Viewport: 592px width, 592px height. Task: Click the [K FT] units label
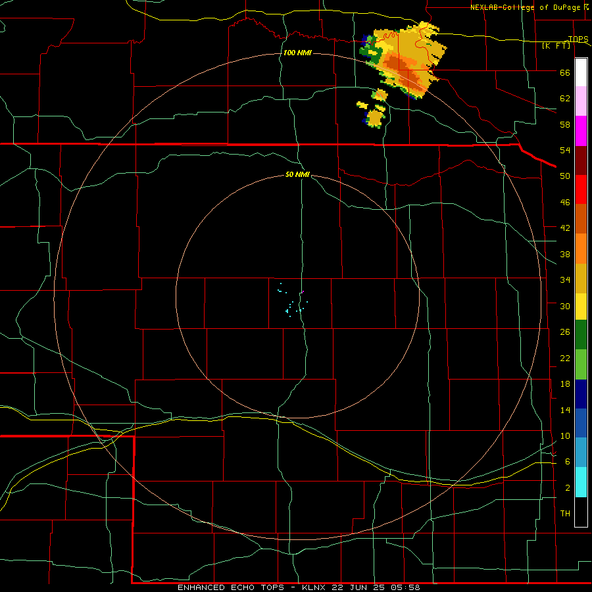[556, 45]
